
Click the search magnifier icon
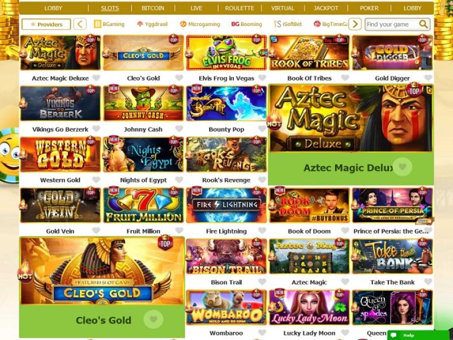pos(423,24)
